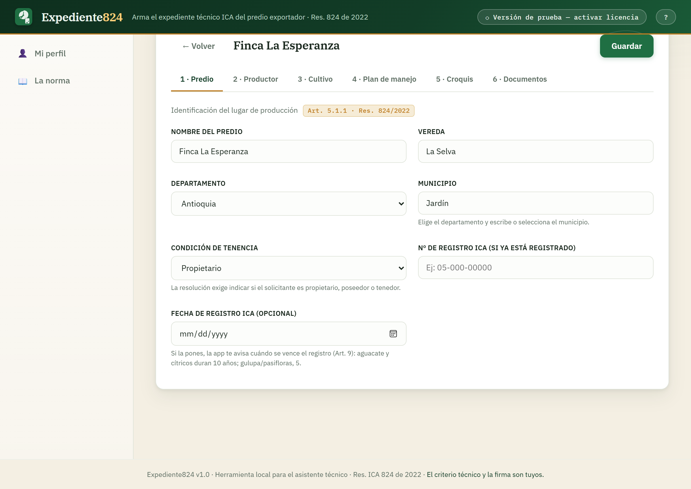
Task: Open the 6 · Documentos tab
Action: click(519, 79)
